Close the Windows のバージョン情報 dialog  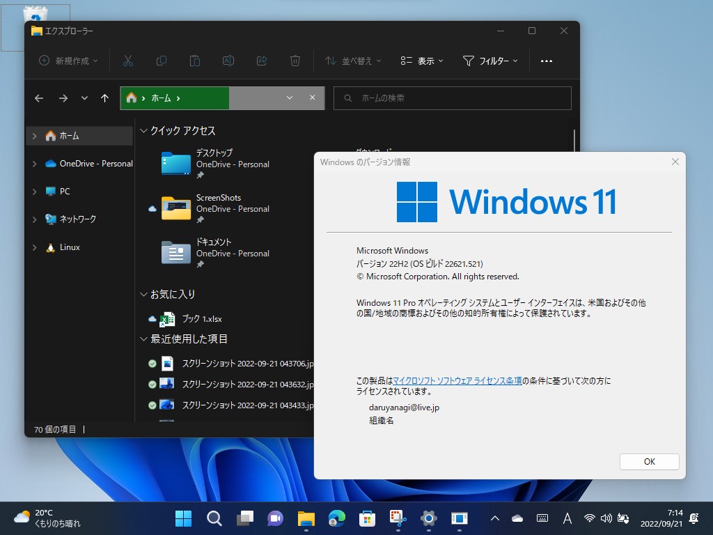point(675,162)
